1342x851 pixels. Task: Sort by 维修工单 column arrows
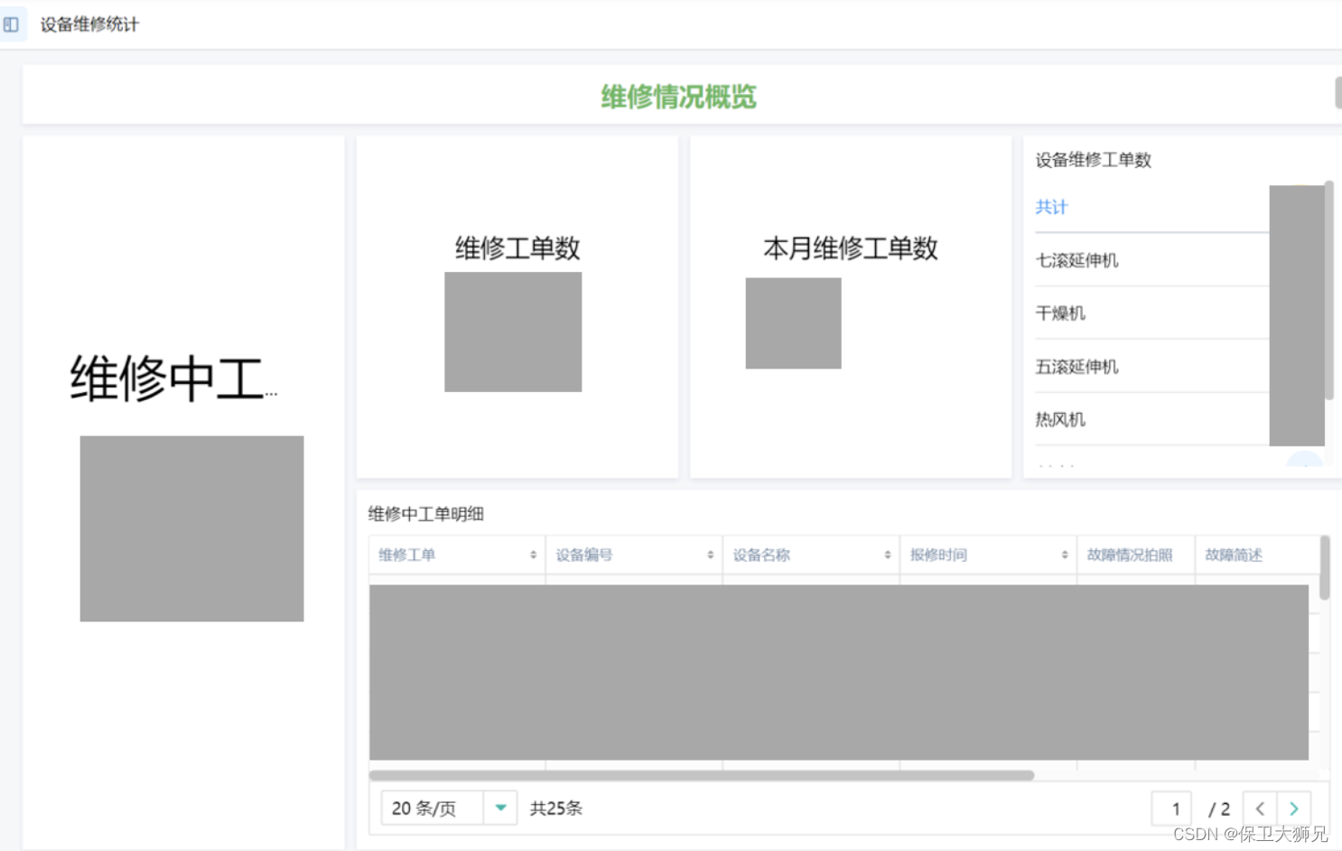click(x=533, y=555)
